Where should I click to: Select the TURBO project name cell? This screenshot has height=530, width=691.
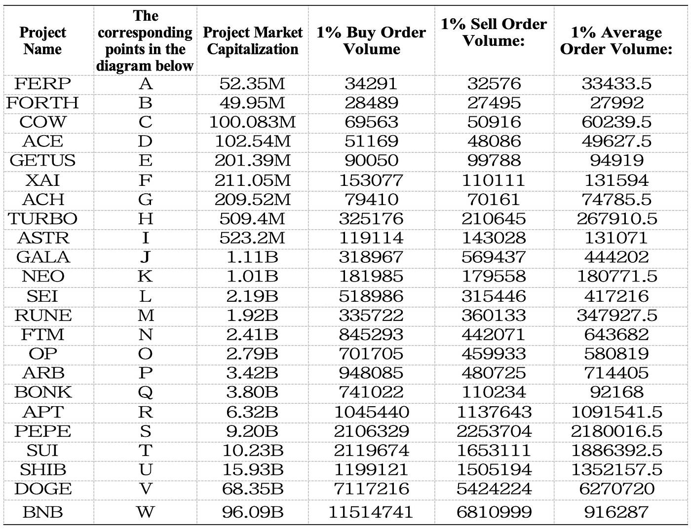(x=42, y=219)
